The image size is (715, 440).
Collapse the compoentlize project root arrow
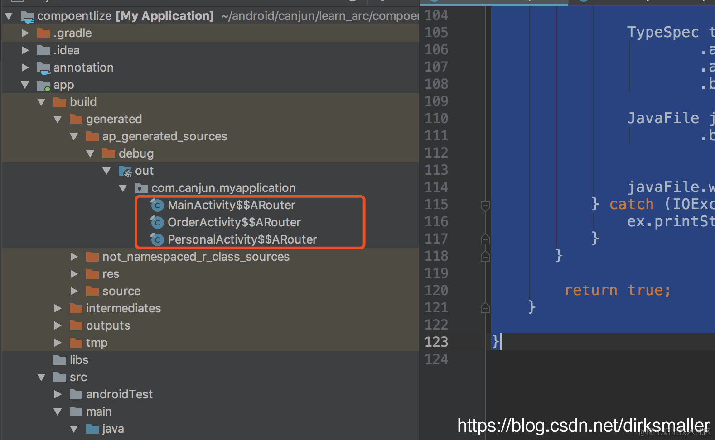[9, 17]
